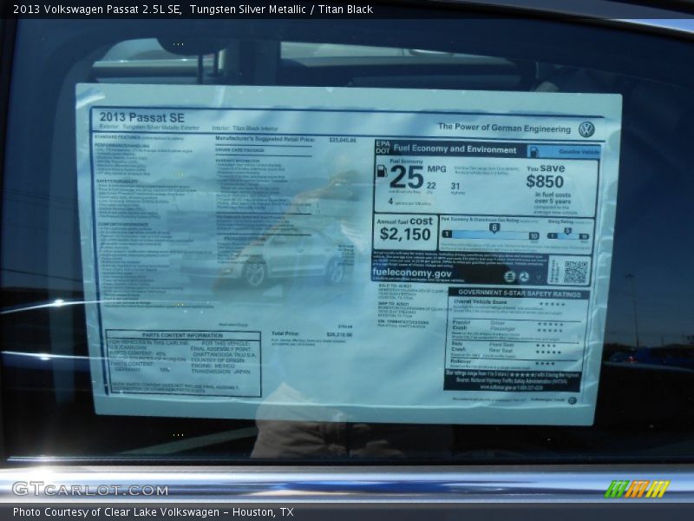The width and height of the screenshot is (694, 521).
Task: Click the '2013 Passat SE' heading
Action: (x=141, y=117)
